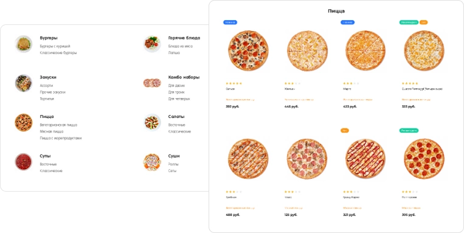
Task: Open the Комбо наборы category icon
Action: point(152,83)
